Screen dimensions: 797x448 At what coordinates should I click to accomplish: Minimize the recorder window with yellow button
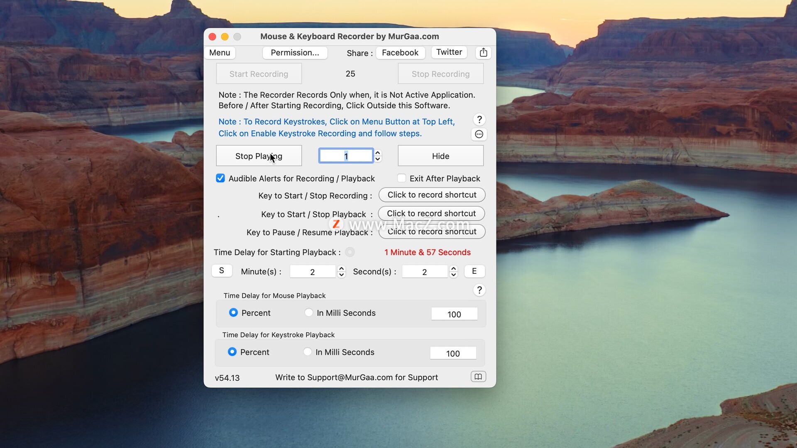225,37
